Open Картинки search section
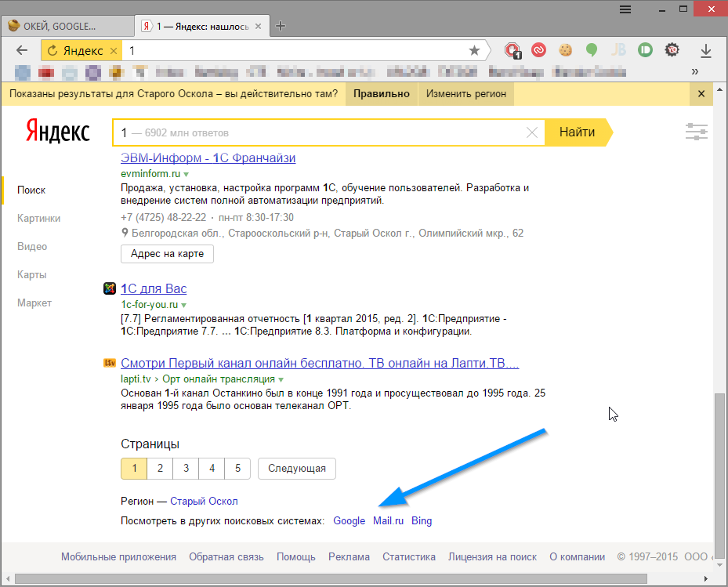The width and height of the screenshot is (728, 587). click(x=38, y=219)
